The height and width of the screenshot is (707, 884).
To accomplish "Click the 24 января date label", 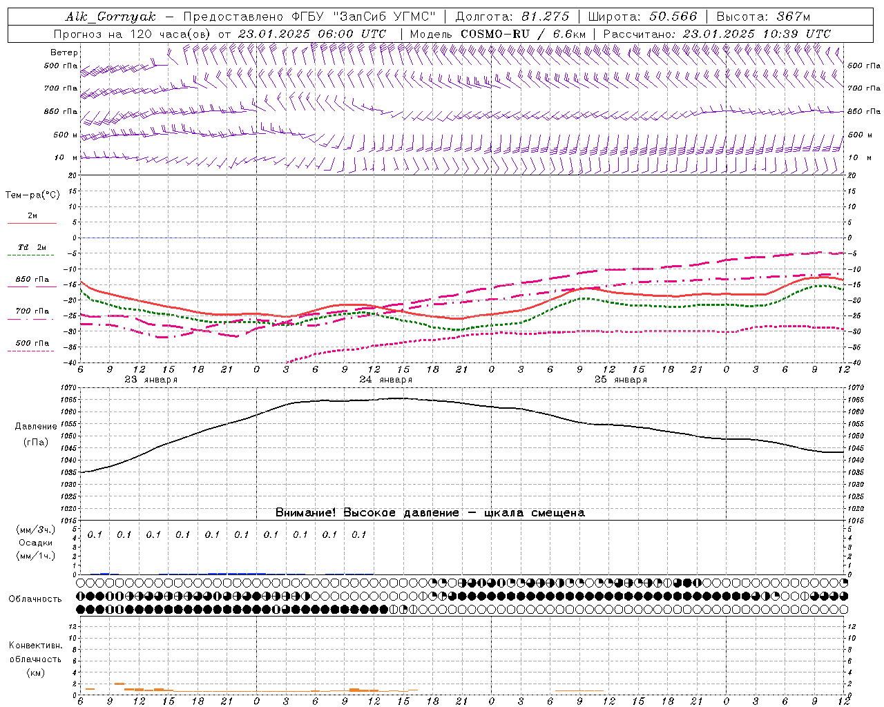I will (x=385, y=380).
